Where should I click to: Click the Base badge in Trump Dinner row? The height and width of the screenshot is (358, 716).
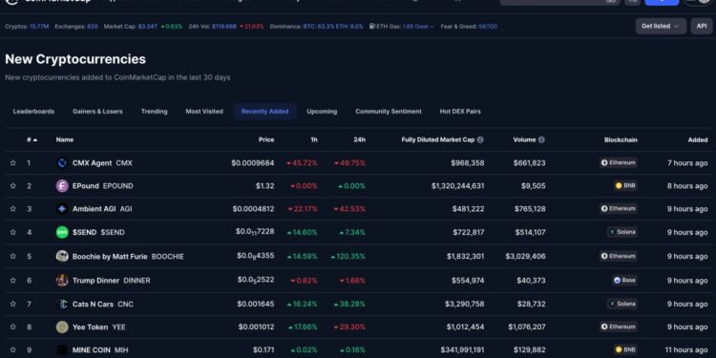(624, 280)
